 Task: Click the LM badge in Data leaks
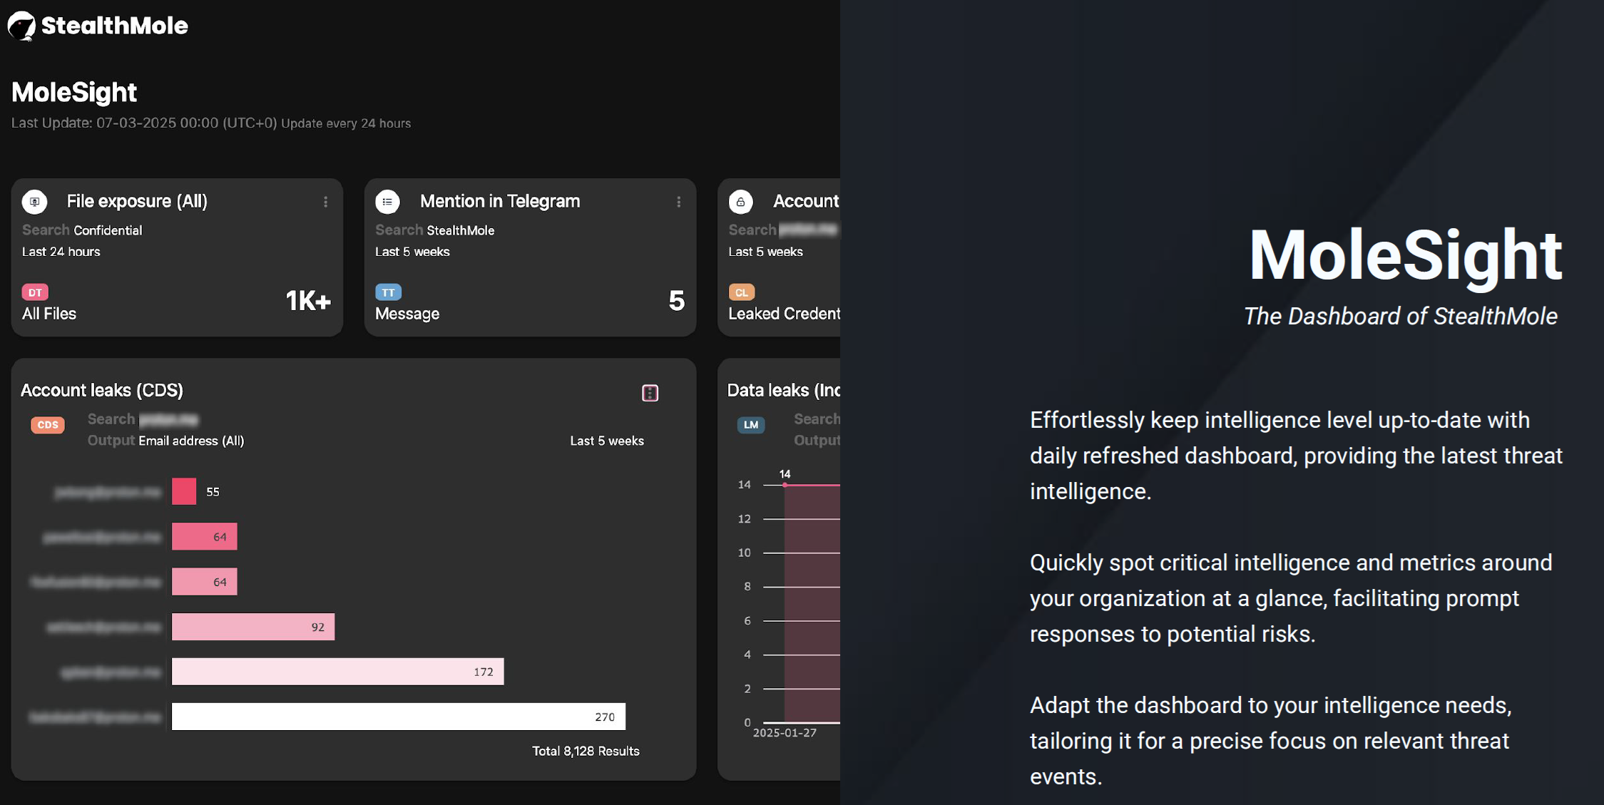pyautogui.click(x=751, y=425)
